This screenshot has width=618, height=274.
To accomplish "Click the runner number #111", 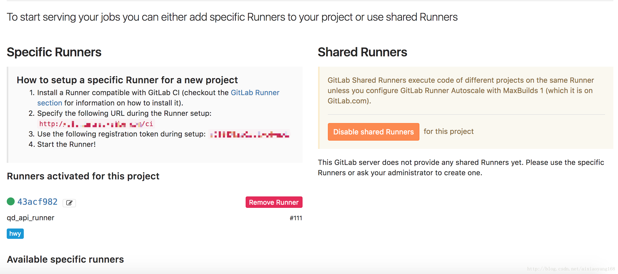I will (x=296, y=218).
